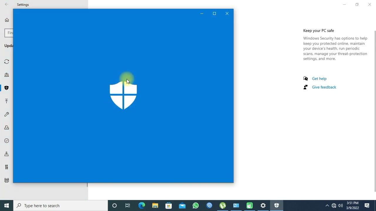Open the Find my device icon
The width and height of the screenshot is (376, 211).
click(x=6, y=154)
